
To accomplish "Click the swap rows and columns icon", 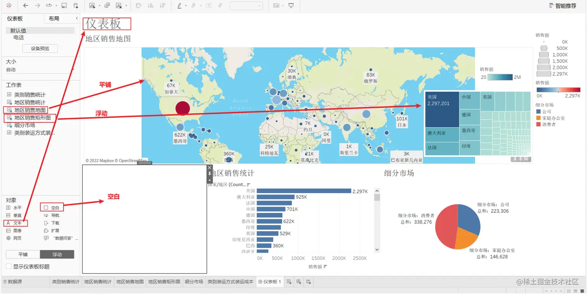I will tap(138, 5).
